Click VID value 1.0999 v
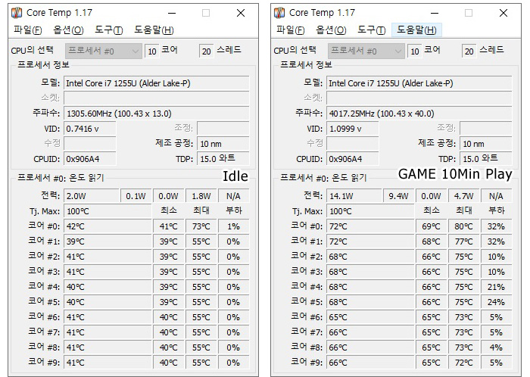 (353, 129)
